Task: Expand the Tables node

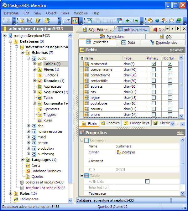Action: (34, 64)
